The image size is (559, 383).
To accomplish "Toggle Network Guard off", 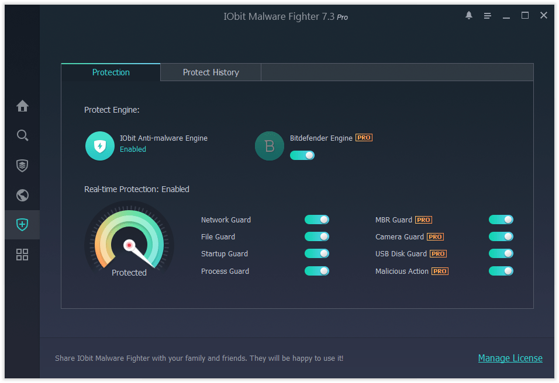I will pyautogui.click(x=316, y=220).
